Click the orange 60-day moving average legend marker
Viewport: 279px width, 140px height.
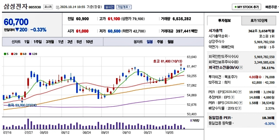pyautogui.click(x=21, y=54)
